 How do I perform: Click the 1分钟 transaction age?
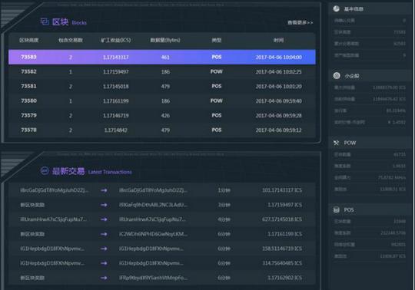tap(224, 190)
